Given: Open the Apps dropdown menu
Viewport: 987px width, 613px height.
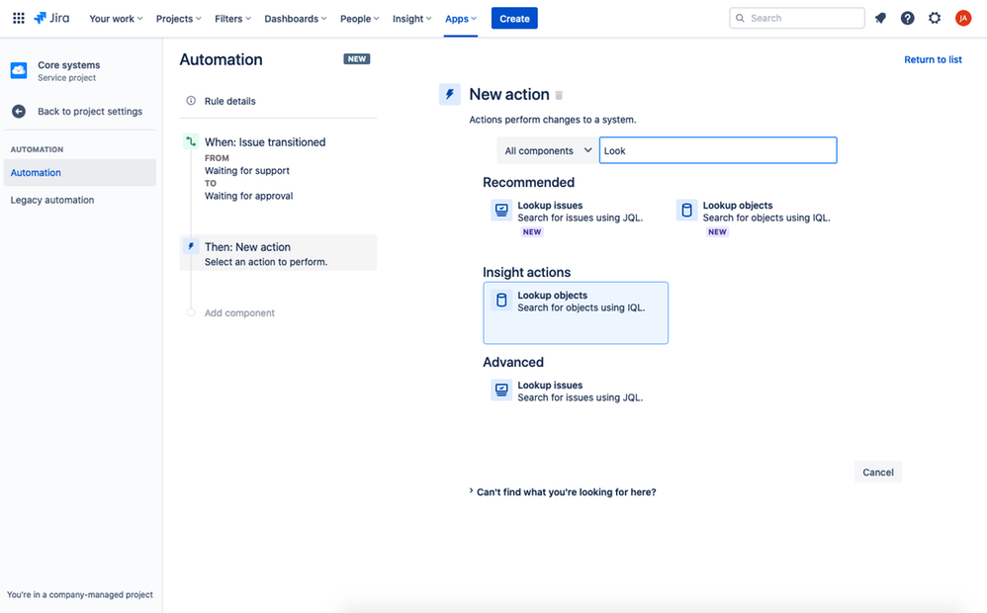Looking at the screenshot, I should pos(461,19).
